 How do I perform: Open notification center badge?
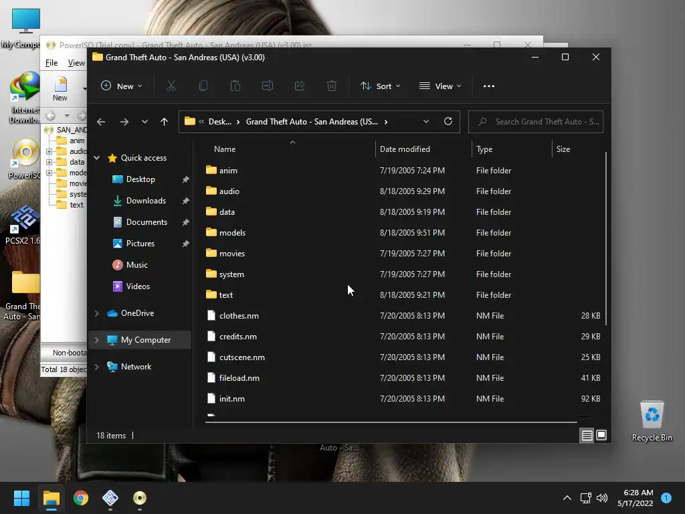(x=666, y=497)
